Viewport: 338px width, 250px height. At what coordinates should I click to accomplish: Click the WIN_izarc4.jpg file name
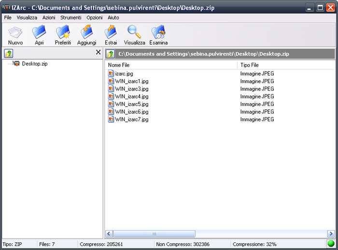(x=132, y=96)
